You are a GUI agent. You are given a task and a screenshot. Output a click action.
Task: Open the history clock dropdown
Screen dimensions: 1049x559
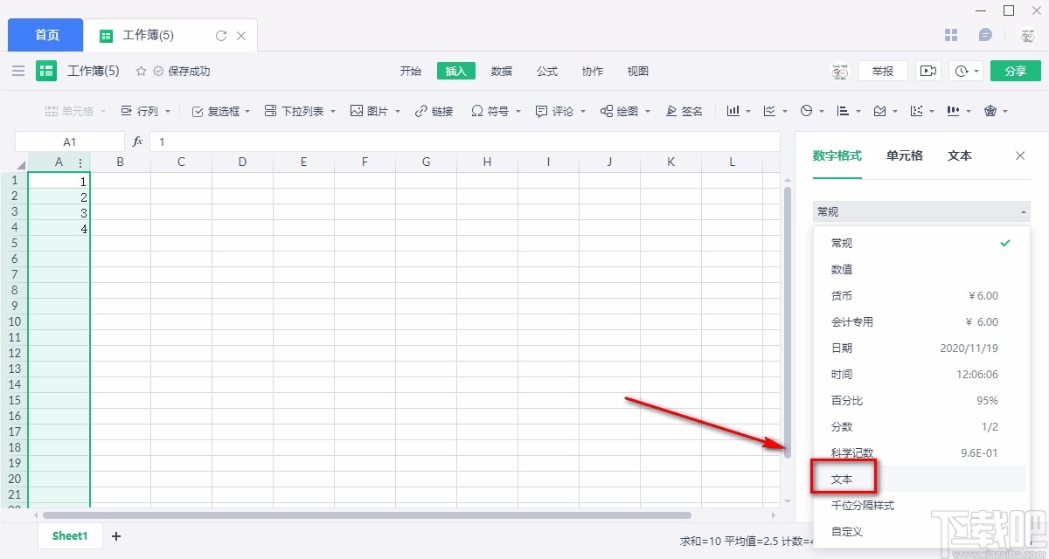point(966,71)
